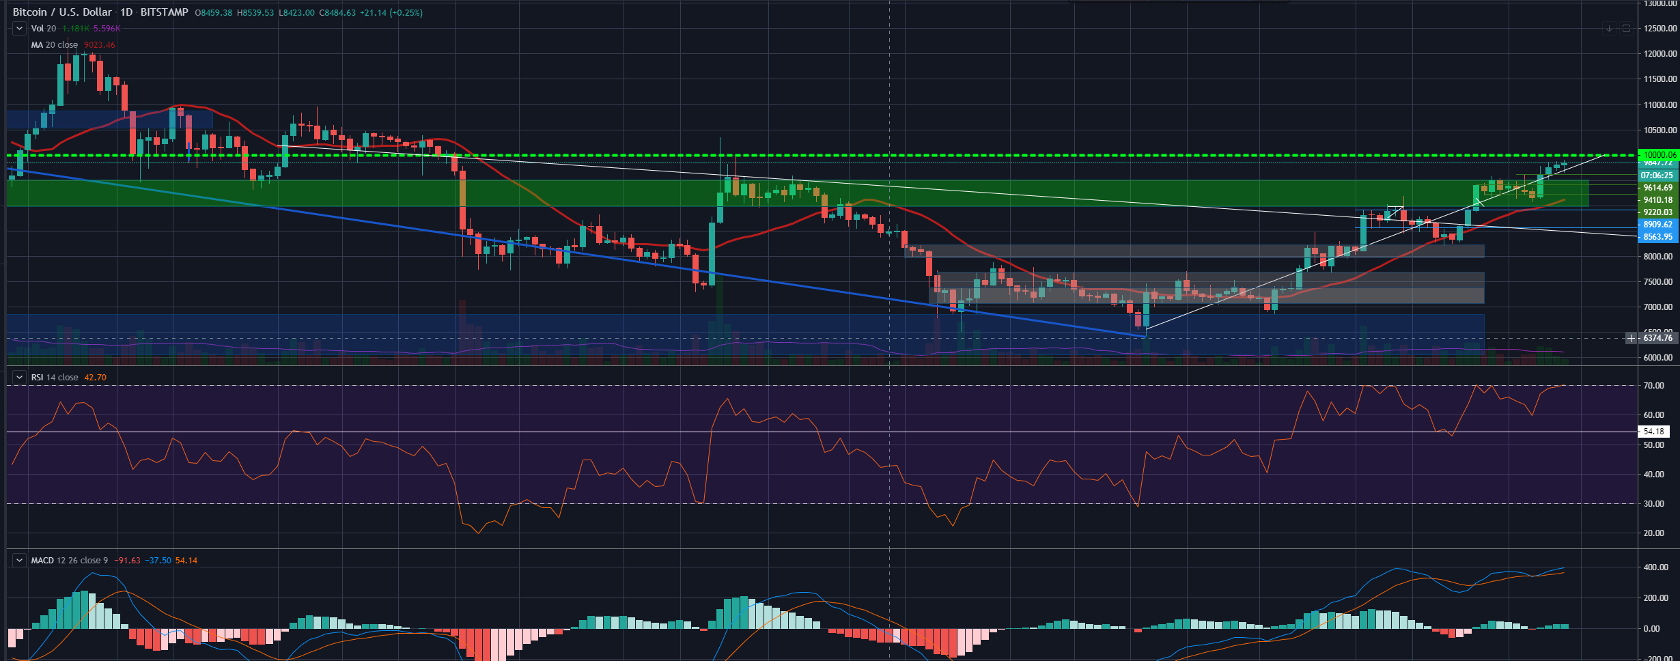
Task: Click the 54.18 RSI level label
Action: click(1653, 432)
